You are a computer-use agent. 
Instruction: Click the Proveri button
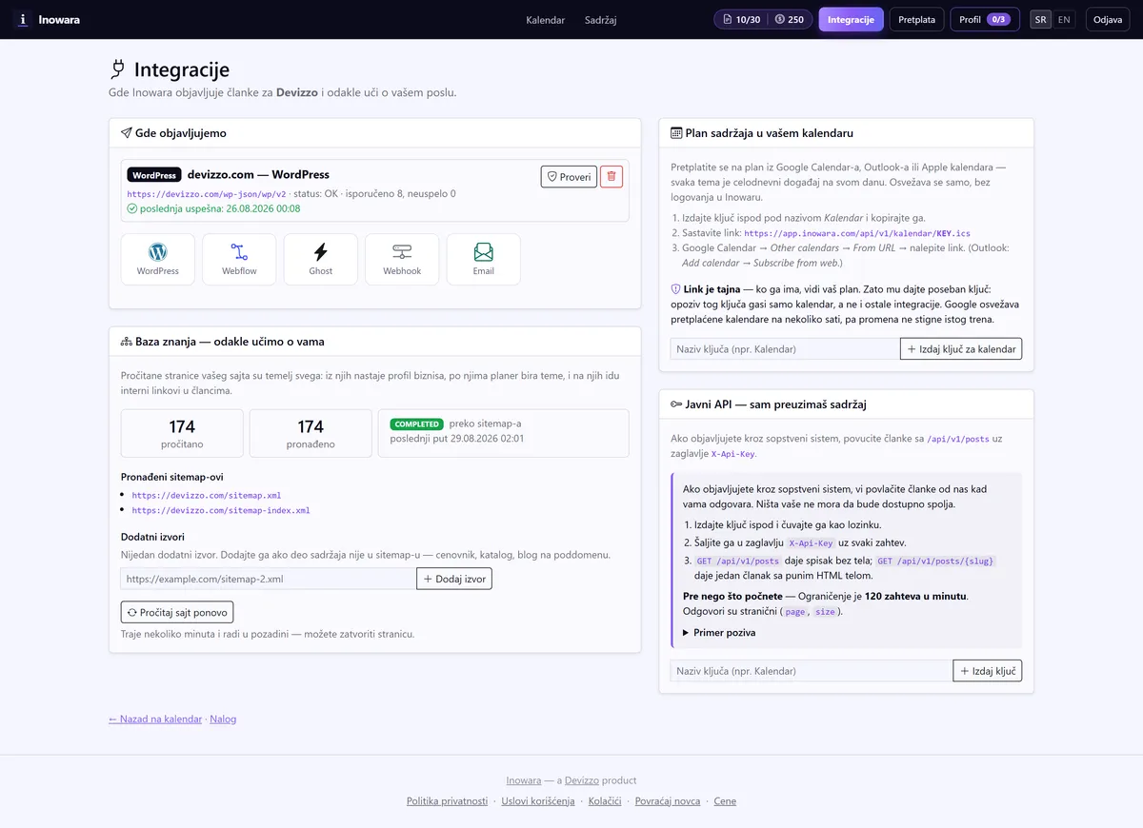click(569, 176)
